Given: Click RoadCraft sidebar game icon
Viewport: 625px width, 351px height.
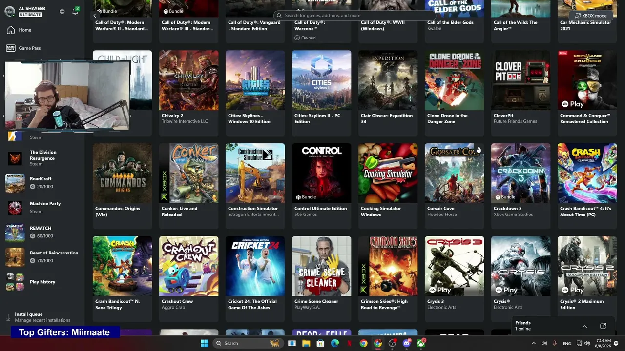Looking at the screenshot, I should (15, 183).
